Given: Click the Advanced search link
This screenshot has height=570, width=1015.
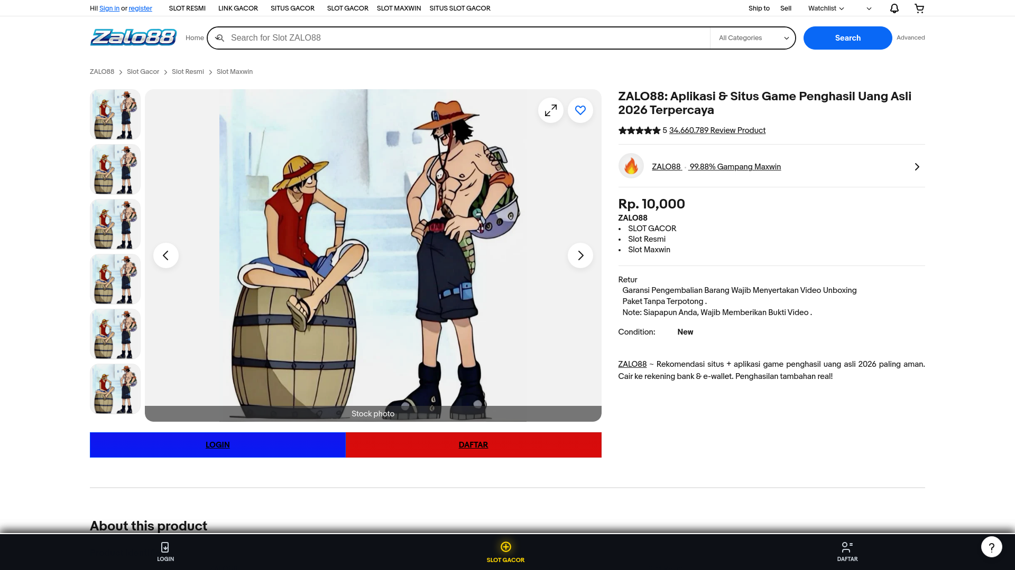Looking at the screenshot, I should [910, 37].
